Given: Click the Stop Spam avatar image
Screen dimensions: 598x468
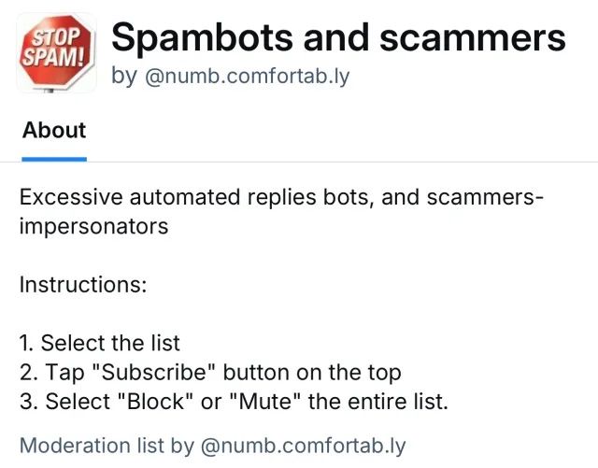Looking at the screenshot, I should (56, 52).
